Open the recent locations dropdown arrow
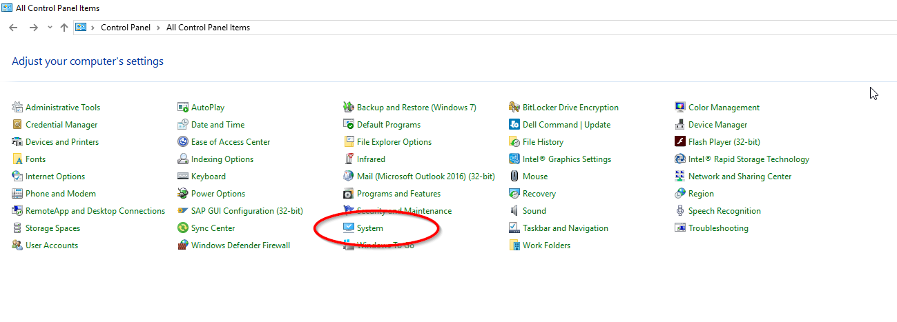897x322 pixels. coord(50,28)
